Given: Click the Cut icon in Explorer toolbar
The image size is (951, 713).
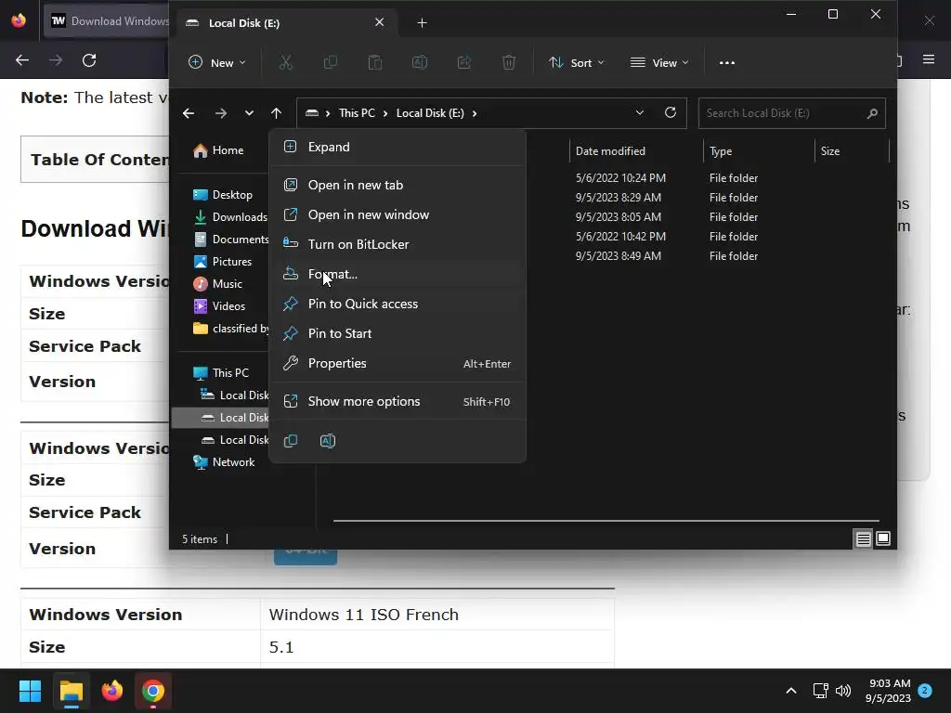Looking at the screenshot, I should pos(286,62).
